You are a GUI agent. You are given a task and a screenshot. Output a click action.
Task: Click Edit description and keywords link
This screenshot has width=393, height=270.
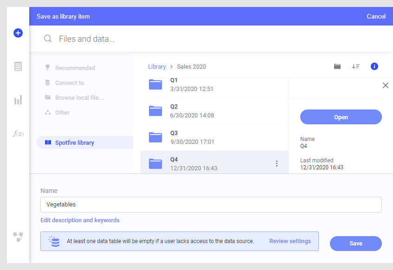80,220
